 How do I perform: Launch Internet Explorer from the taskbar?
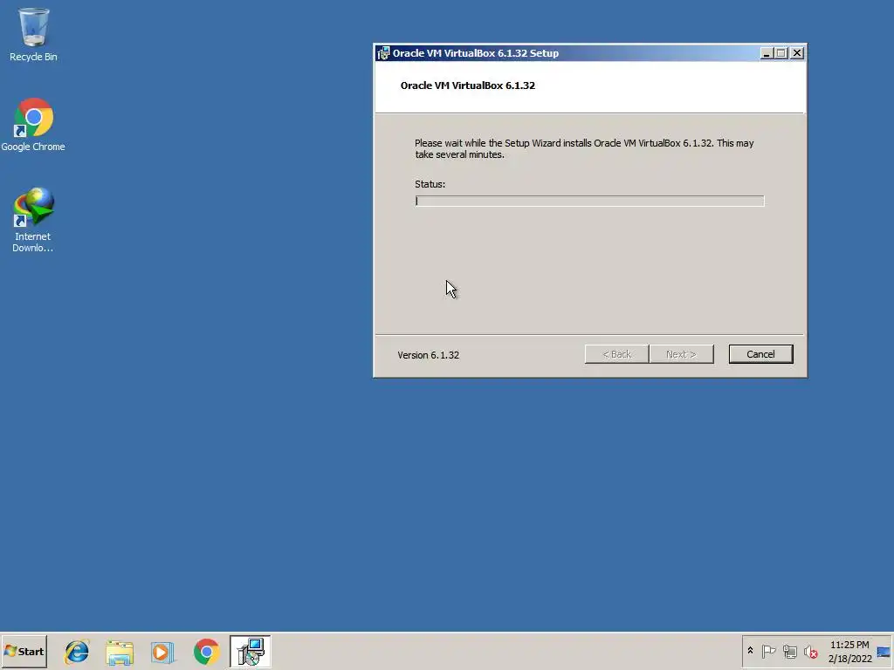[x=77, y=651]
